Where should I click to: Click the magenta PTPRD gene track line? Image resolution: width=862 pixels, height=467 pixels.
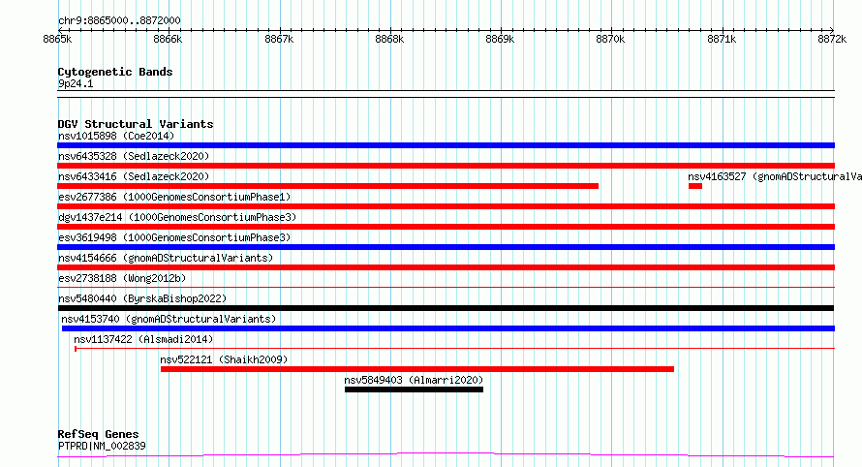tap(446, 455)
